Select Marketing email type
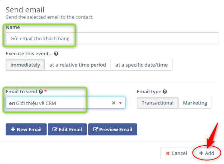 [x=195, y=103]
